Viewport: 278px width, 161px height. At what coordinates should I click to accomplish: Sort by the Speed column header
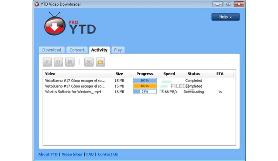click(169, 74)
